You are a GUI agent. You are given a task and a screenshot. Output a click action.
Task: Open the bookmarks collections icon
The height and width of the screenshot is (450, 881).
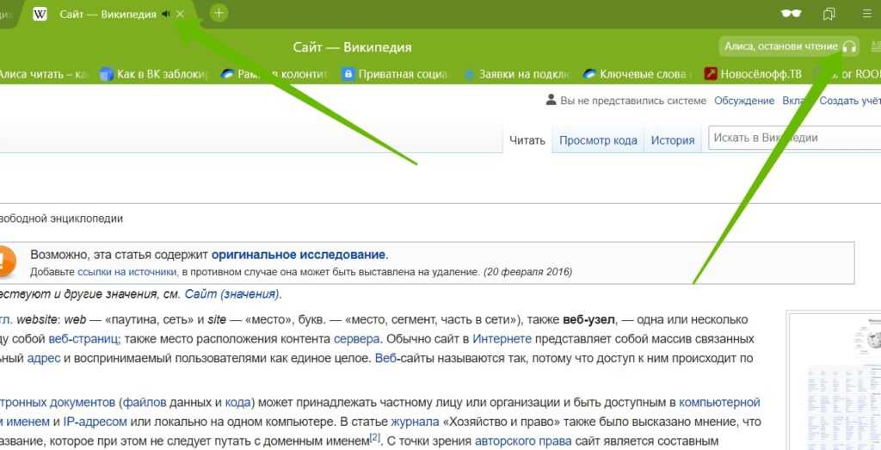tap(829, 14)
